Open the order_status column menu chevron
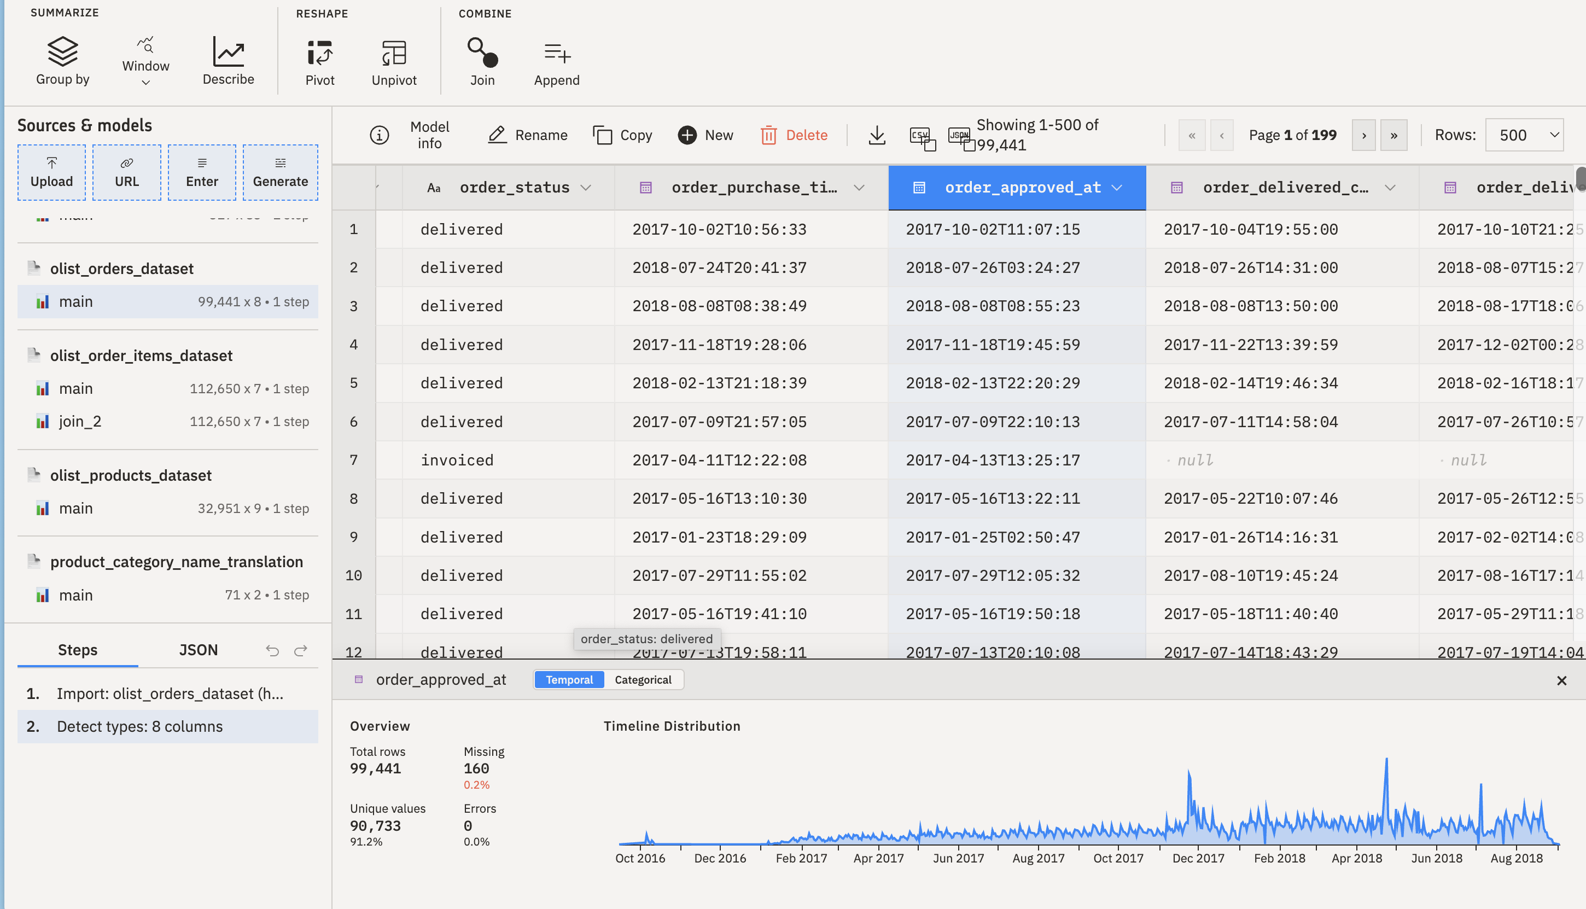The width and height of the screenshot is (1586, 909). pos(586,187)
